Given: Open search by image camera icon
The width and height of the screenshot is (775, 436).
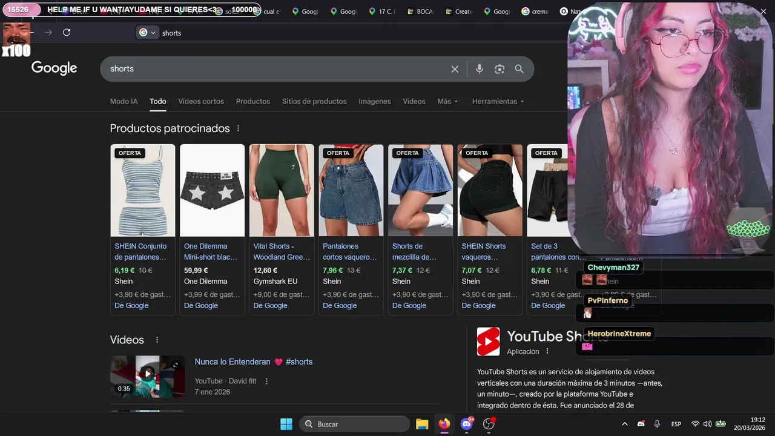Looking at the screenshot, I should click(500, 69).
